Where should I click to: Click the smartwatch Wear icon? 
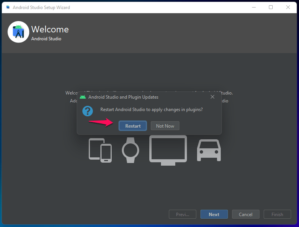point(131,150)
